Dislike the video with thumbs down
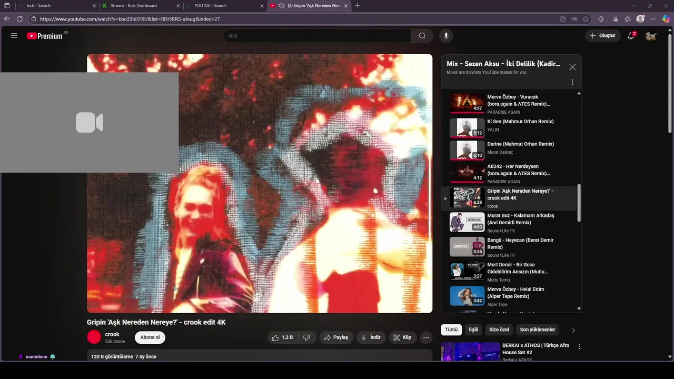This screenshot has height=379, width=674. [306, 337]
